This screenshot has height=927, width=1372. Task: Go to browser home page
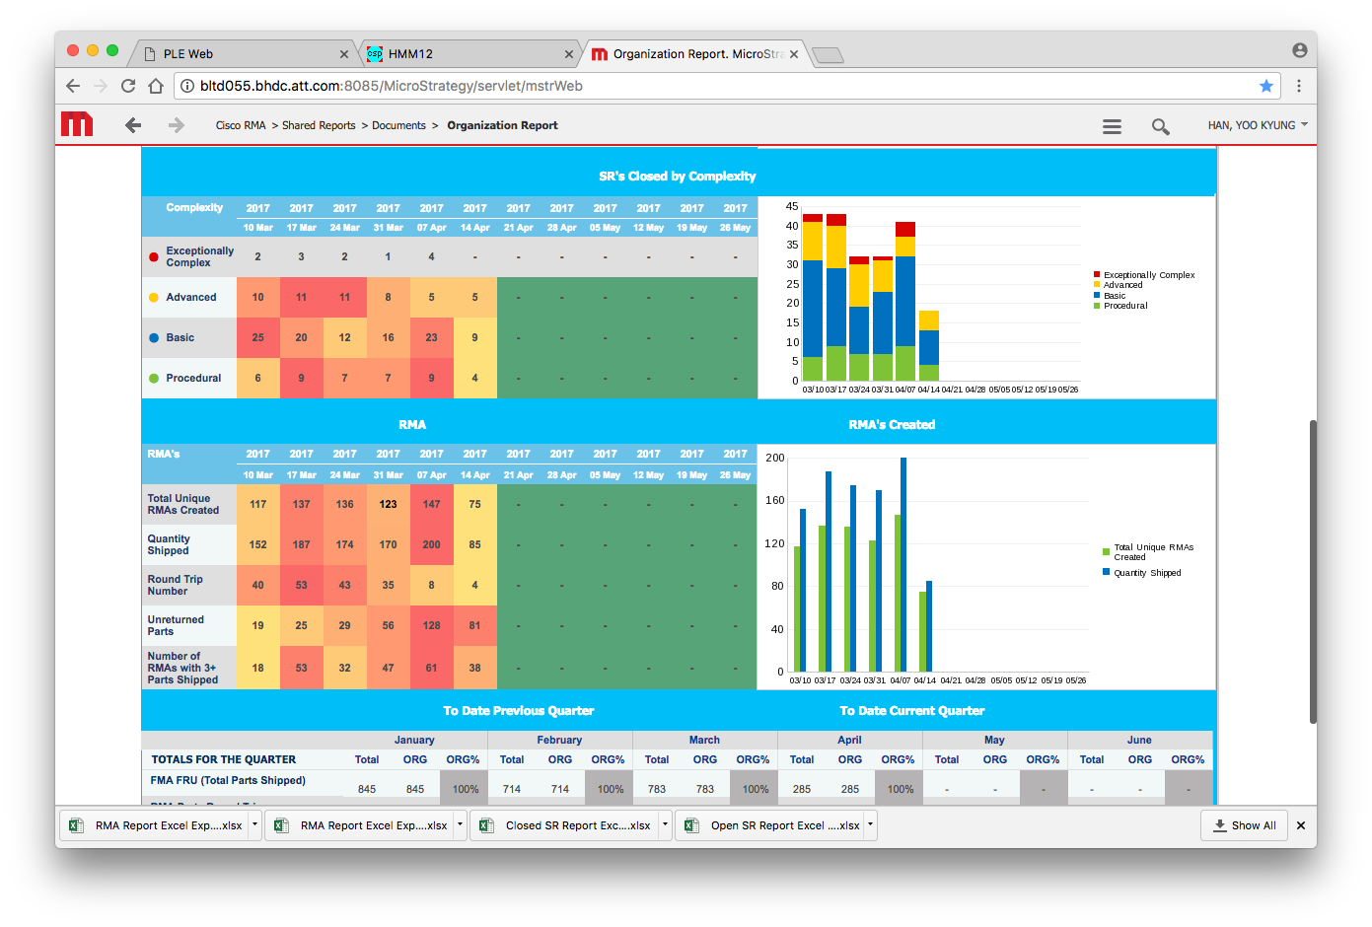156,86
